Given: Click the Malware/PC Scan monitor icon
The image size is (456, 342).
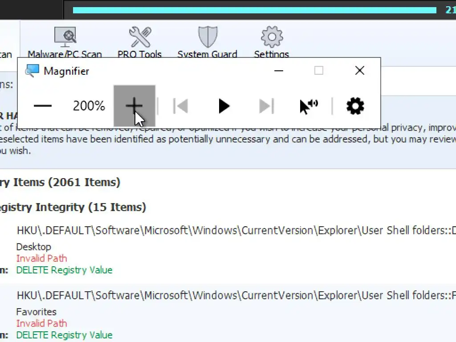Looking at the screenshot, I should click(65, 37).
